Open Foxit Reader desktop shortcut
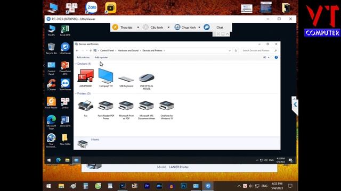The image size is (341, 191). pyautogui.click(x=51, y=103)
